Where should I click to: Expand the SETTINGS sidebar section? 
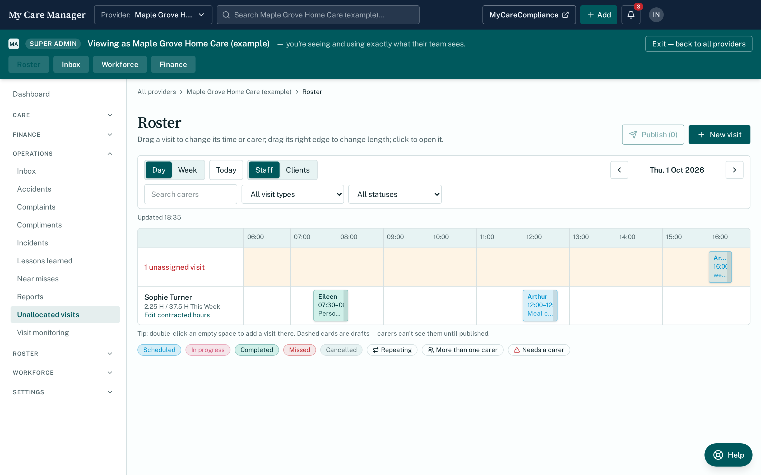coord(63,392)
